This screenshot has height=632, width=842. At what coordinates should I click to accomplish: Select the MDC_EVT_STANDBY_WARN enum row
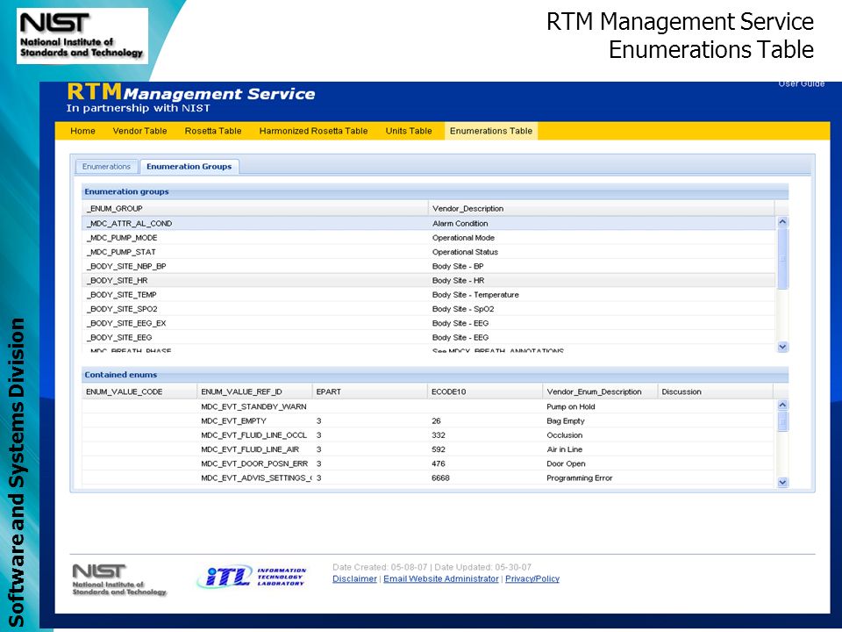(x=427, y=406)
